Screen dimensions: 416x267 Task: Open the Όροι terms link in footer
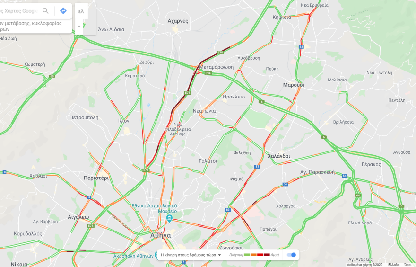coord(407,265)
